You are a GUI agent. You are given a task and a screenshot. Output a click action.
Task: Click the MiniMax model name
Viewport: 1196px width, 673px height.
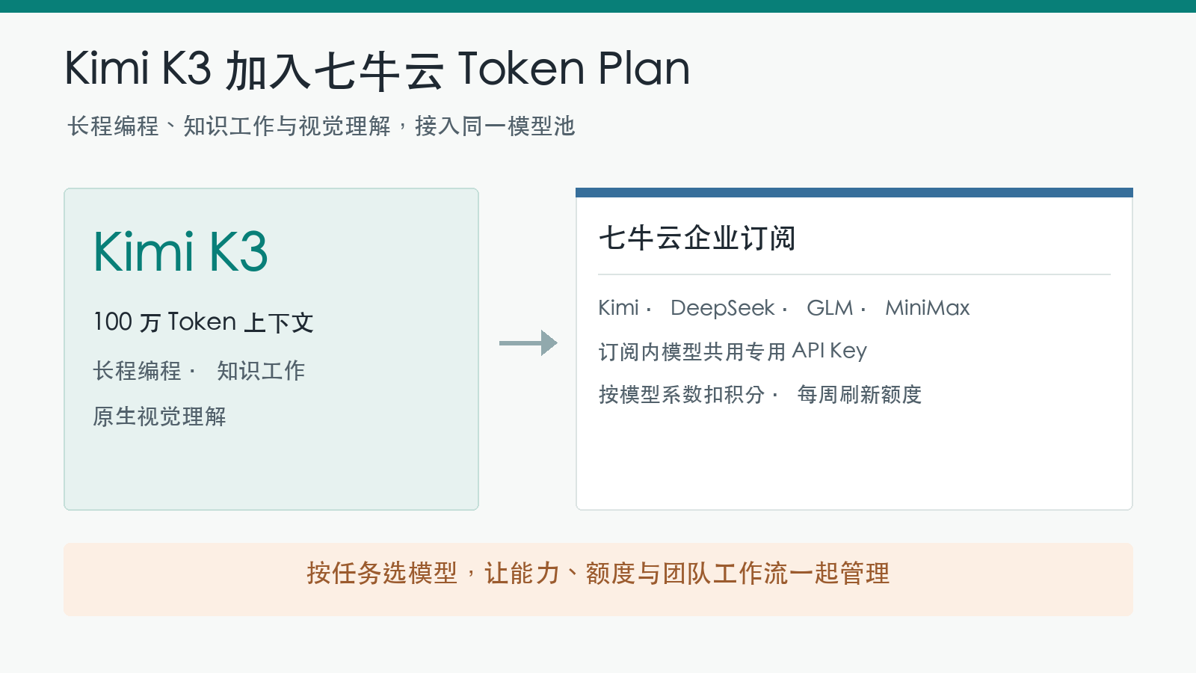(x=928, y=307)
